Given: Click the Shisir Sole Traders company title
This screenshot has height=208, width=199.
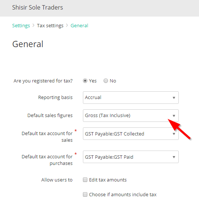Looking at the screenshot, I should click(x=38, y=7).
